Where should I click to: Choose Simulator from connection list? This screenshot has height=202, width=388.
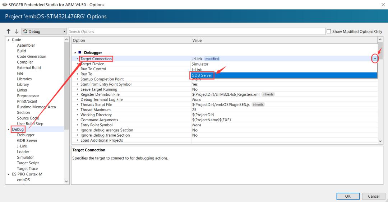[200, 64]
